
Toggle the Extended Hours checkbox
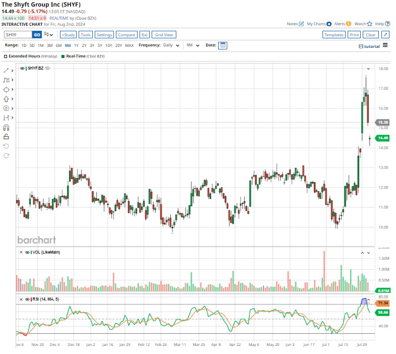[6, 56]
